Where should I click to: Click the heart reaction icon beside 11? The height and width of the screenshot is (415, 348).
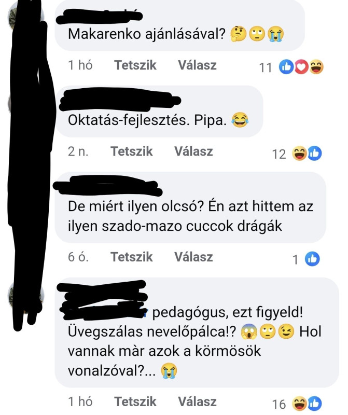pos(301,67)
